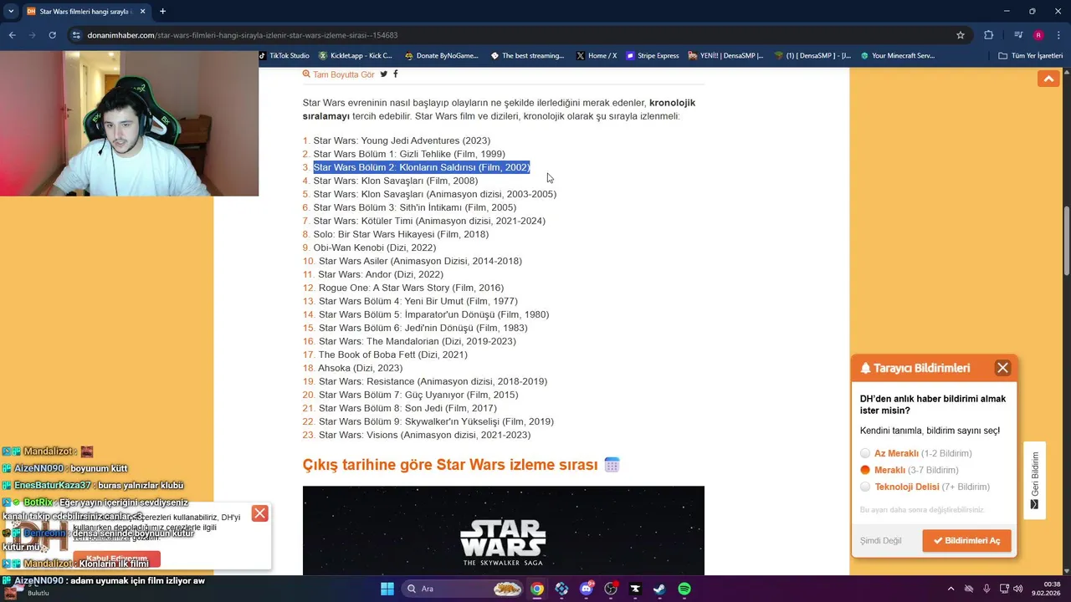Open the YENİ!! DensaSMP bookmark

click(725, 56)
